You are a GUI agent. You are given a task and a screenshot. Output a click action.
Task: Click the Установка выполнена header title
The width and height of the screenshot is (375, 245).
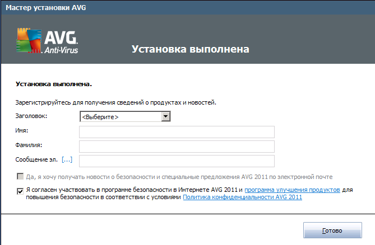pyautogui.click(x=191, y=49)
